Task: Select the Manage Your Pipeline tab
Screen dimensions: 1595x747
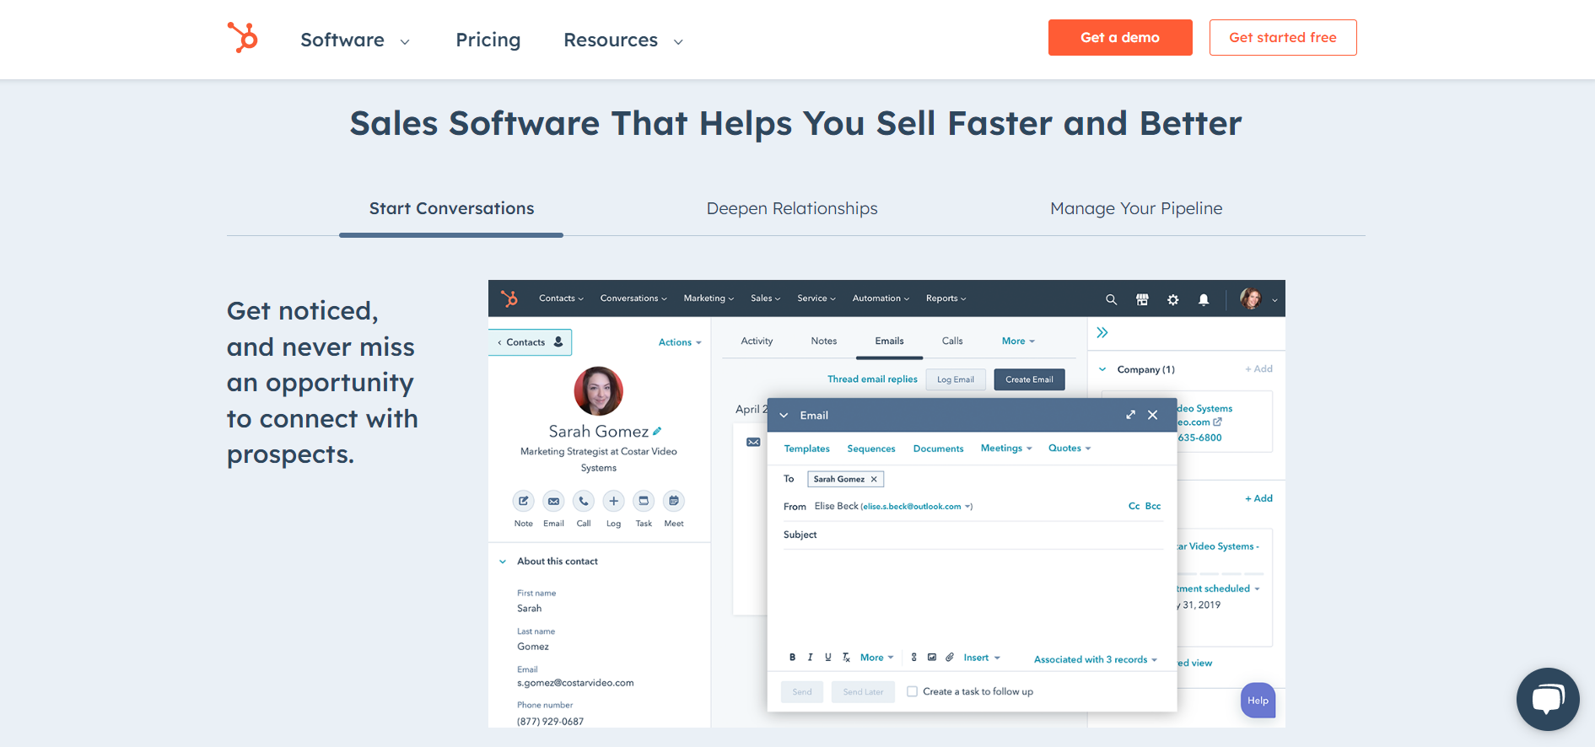Action: click(1135, 209)
